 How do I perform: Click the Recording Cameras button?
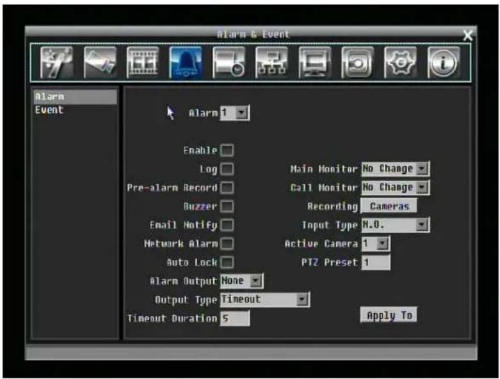[x=389, y=206]
